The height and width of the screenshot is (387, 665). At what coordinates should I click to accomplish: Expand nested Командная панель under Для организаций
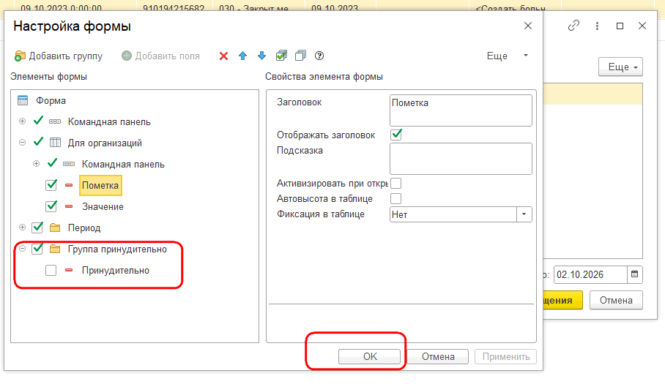(x=37, y=163)
